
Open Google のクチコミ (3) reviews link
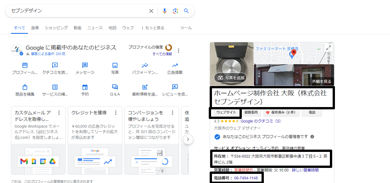pyautogui.click(x=261, y=121)
